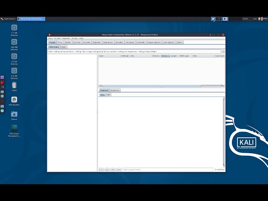Select the Site map sub-tab
This screenshot has height=201, width=268.
click(x=54, y=47)
